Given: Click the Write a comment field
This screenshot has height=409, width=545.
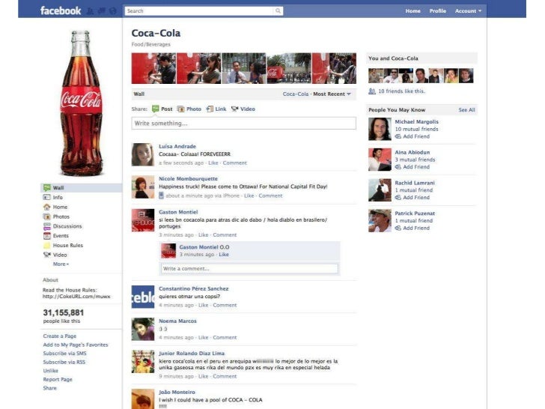Looking at the screenshot, I should (249, 268).
